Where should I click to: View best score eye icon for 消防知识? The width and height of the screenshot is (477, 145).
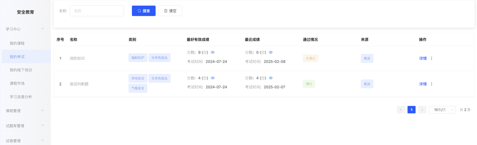click(213, 52)
